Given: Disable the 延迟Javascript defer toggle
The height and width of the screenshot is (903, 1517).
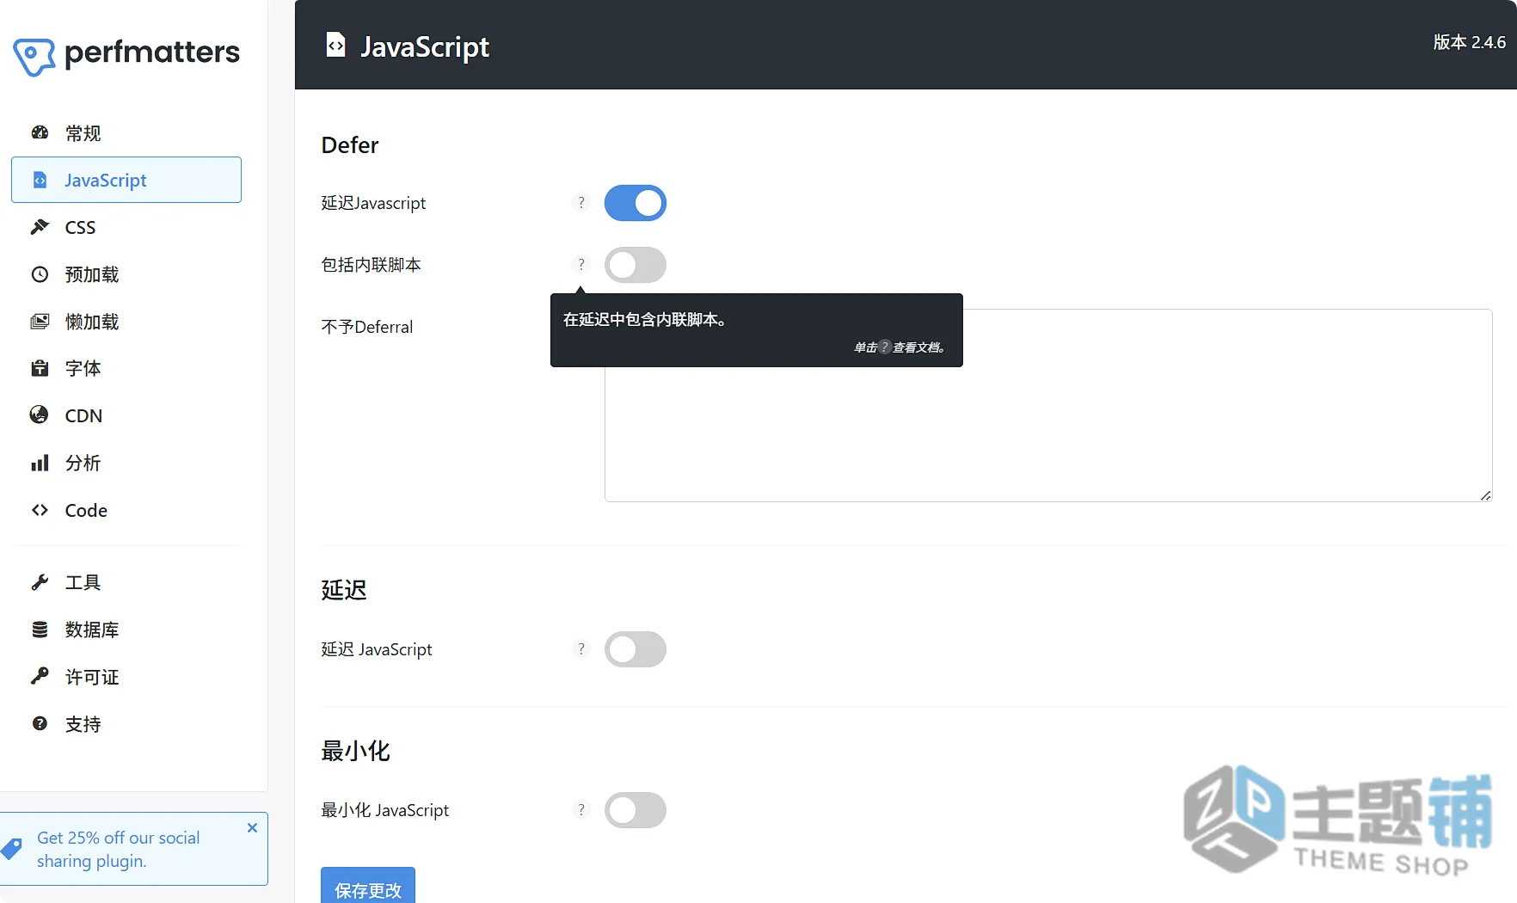Looking at the screenshot, I should coord(636,203).
